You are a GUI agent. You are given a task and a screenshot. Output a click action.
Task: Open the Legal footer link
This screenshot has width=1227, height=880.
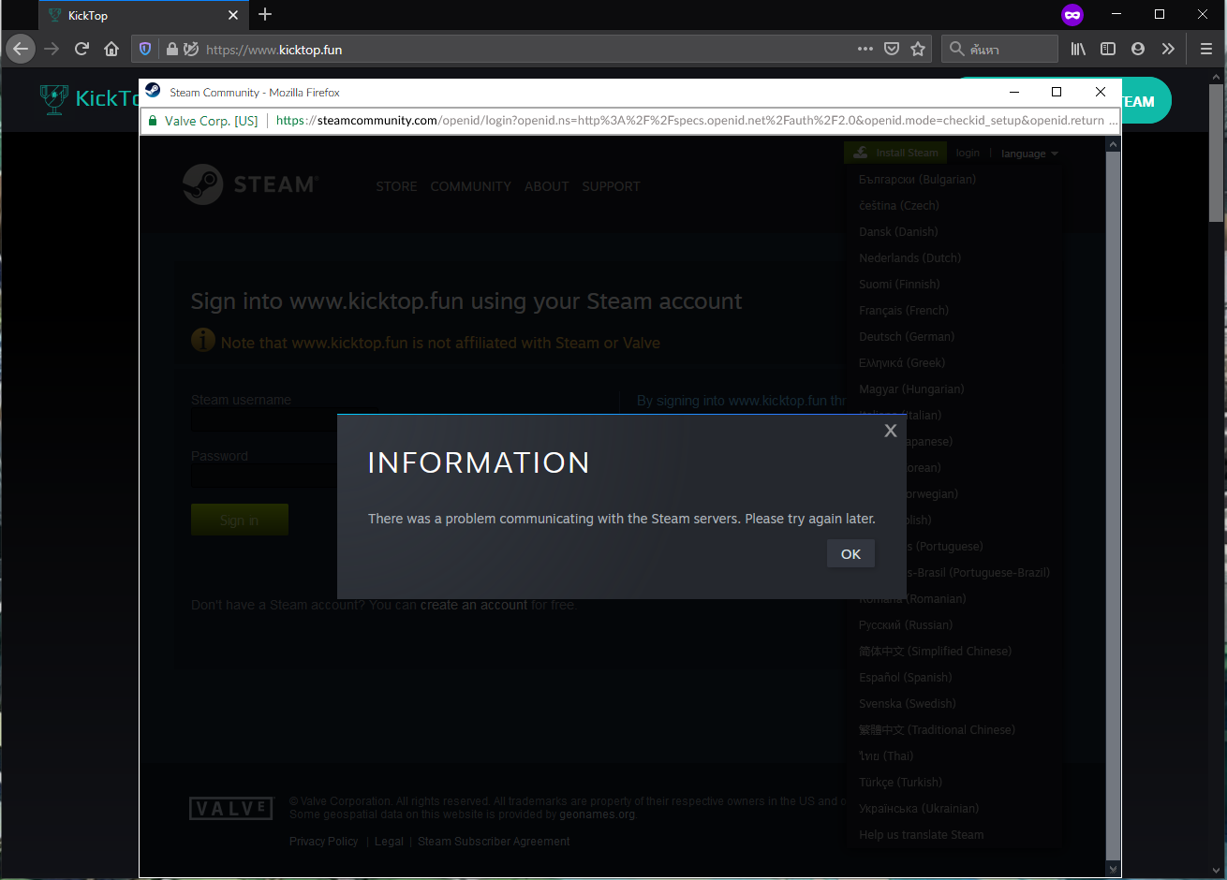[389, 842]
